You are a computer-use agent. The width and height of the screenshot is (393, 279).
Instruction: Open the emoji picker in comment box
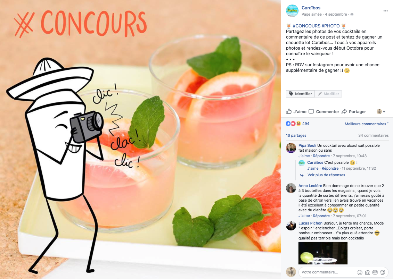coord(360,272)
